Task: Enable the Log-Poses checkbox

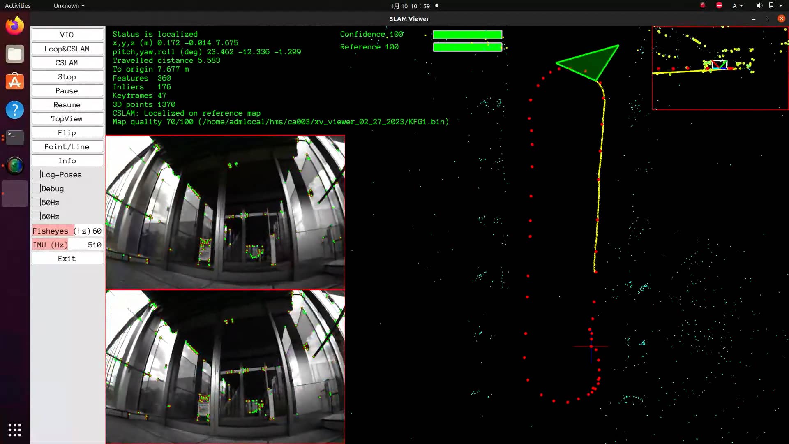Action: pos(37,174)
